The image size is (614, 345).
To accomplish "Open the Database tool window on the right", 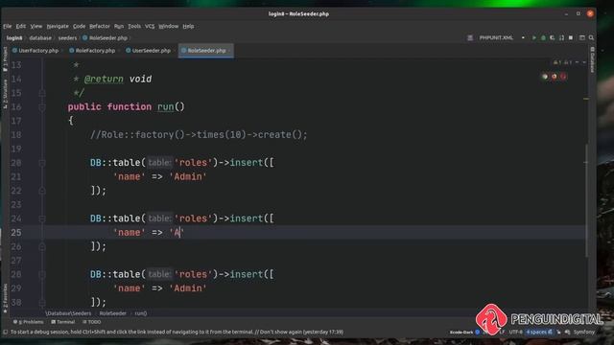I will coord(592,59).
